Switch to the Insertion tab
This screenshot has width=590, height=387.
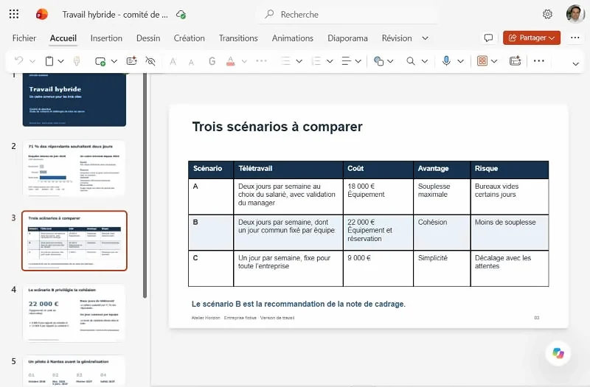(106, 38)
